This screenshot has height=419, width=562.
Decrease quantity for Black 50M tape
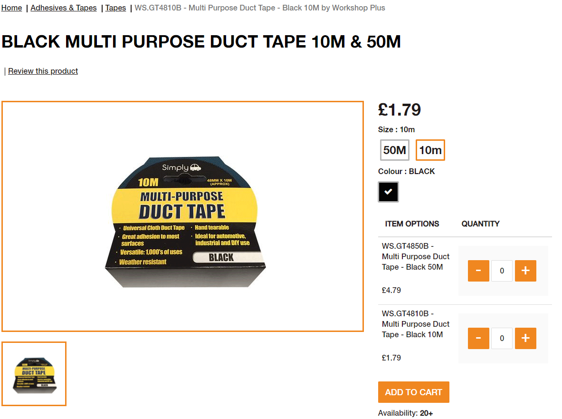point(478,271)
